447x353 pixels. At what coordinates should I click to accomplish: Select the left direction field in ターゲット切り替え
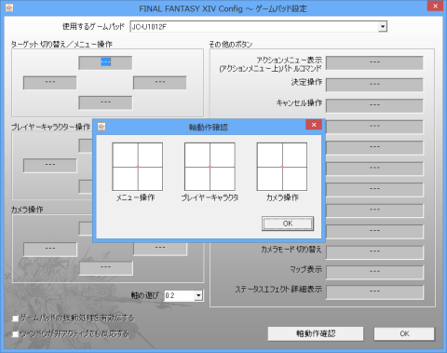(x=50, y=83)
